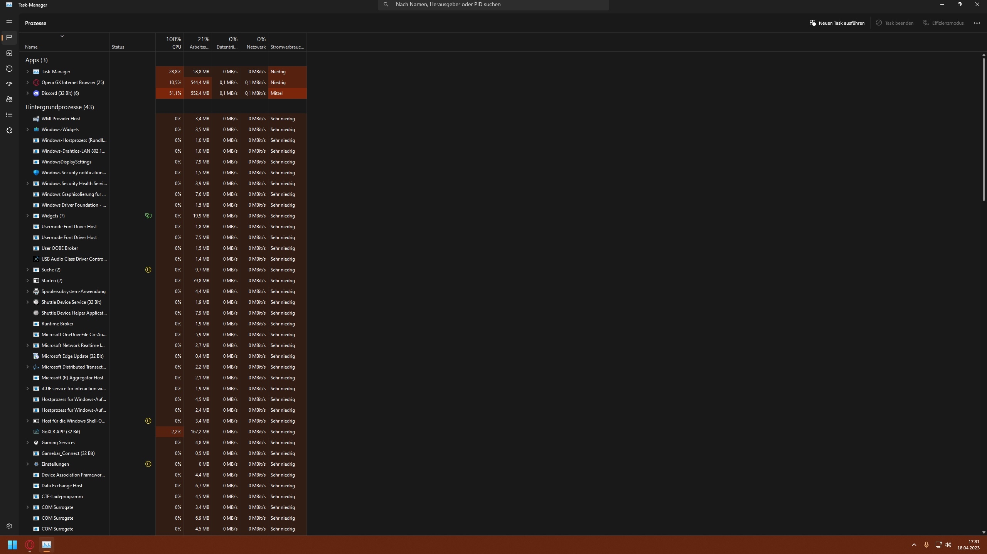Expand the Discord (32 Bit) process group

tap(27, 93)
